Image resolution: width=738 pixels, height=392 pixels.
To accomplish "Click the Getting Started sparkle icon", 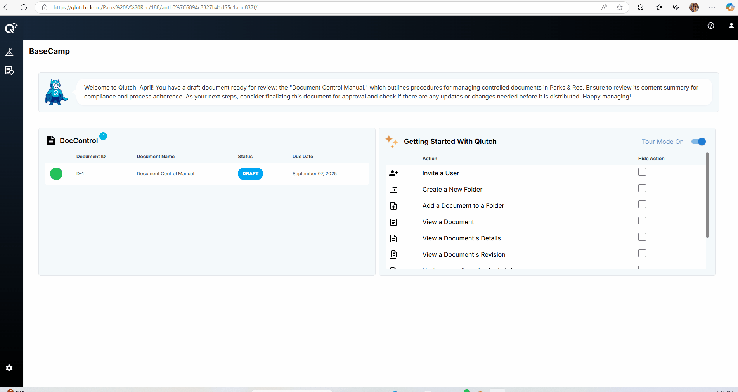I will pyautogui.click(x=392, y=142).
